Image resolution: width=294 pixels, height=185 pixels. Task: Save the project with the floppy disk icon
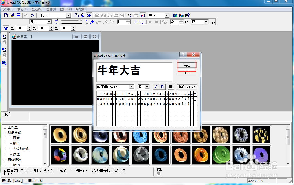[18, 15]
